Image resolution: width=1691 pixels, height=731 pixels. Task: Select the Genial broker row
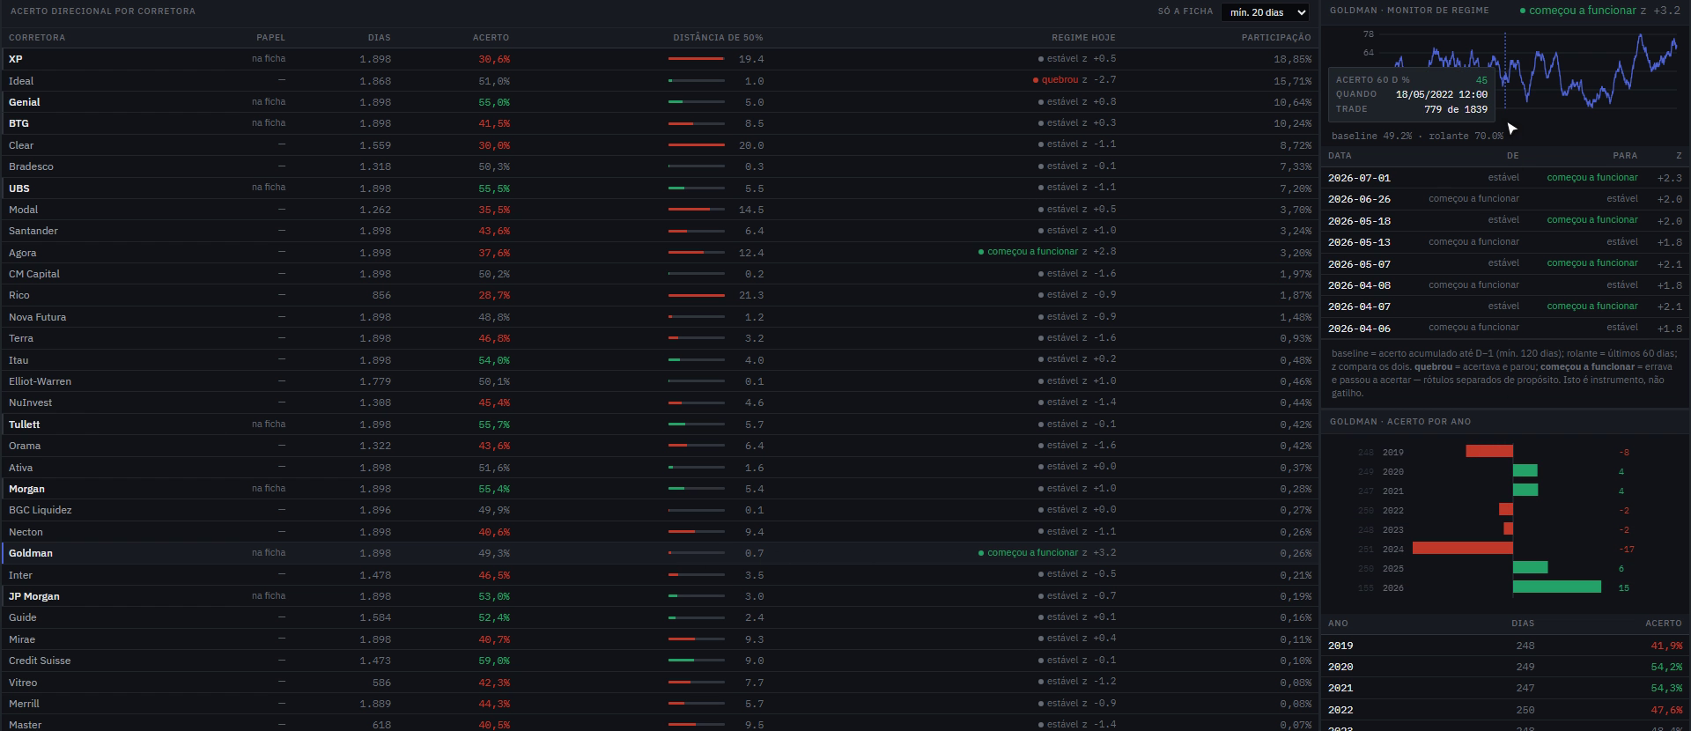(x=659, y=102)
